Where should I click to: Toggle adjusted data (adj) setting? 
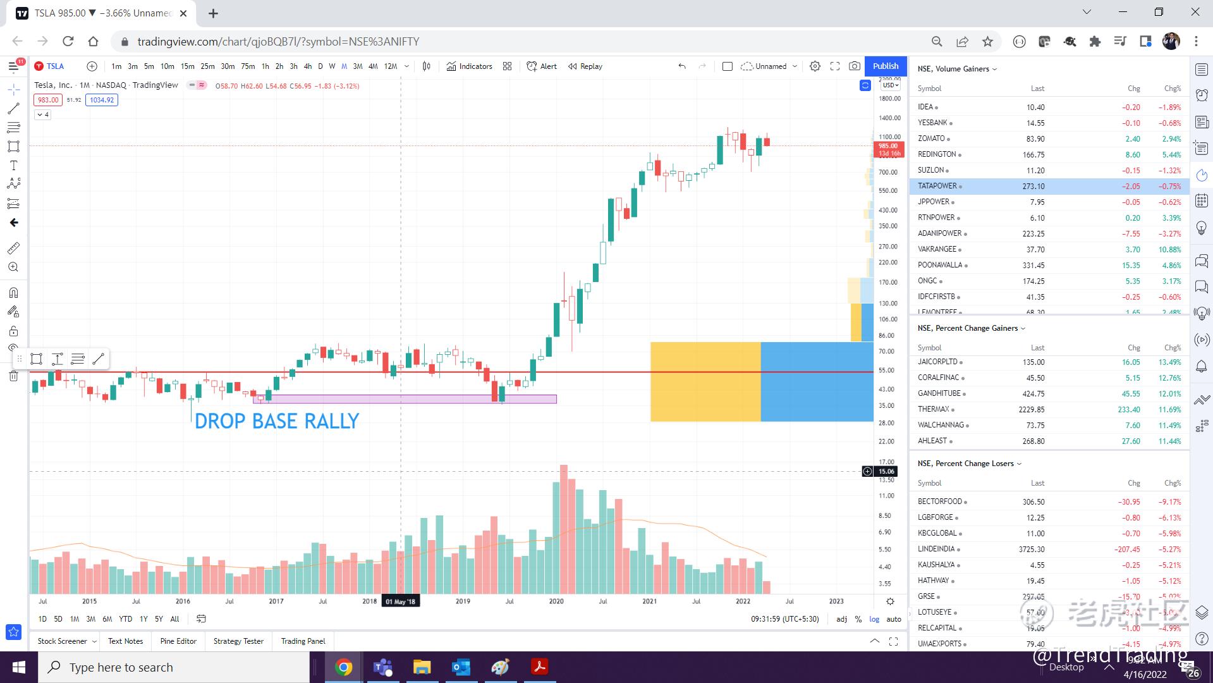tap(842, 619)
